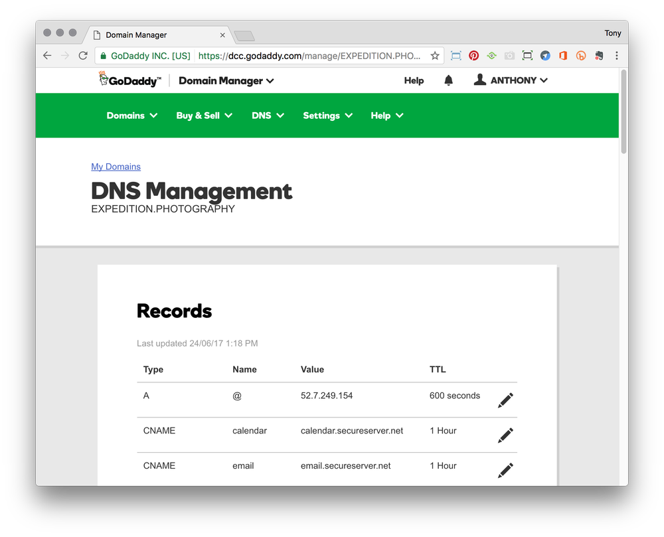Open the Pinterest extension icon
This screenshot has width=664, height=537.
(473, 56)
